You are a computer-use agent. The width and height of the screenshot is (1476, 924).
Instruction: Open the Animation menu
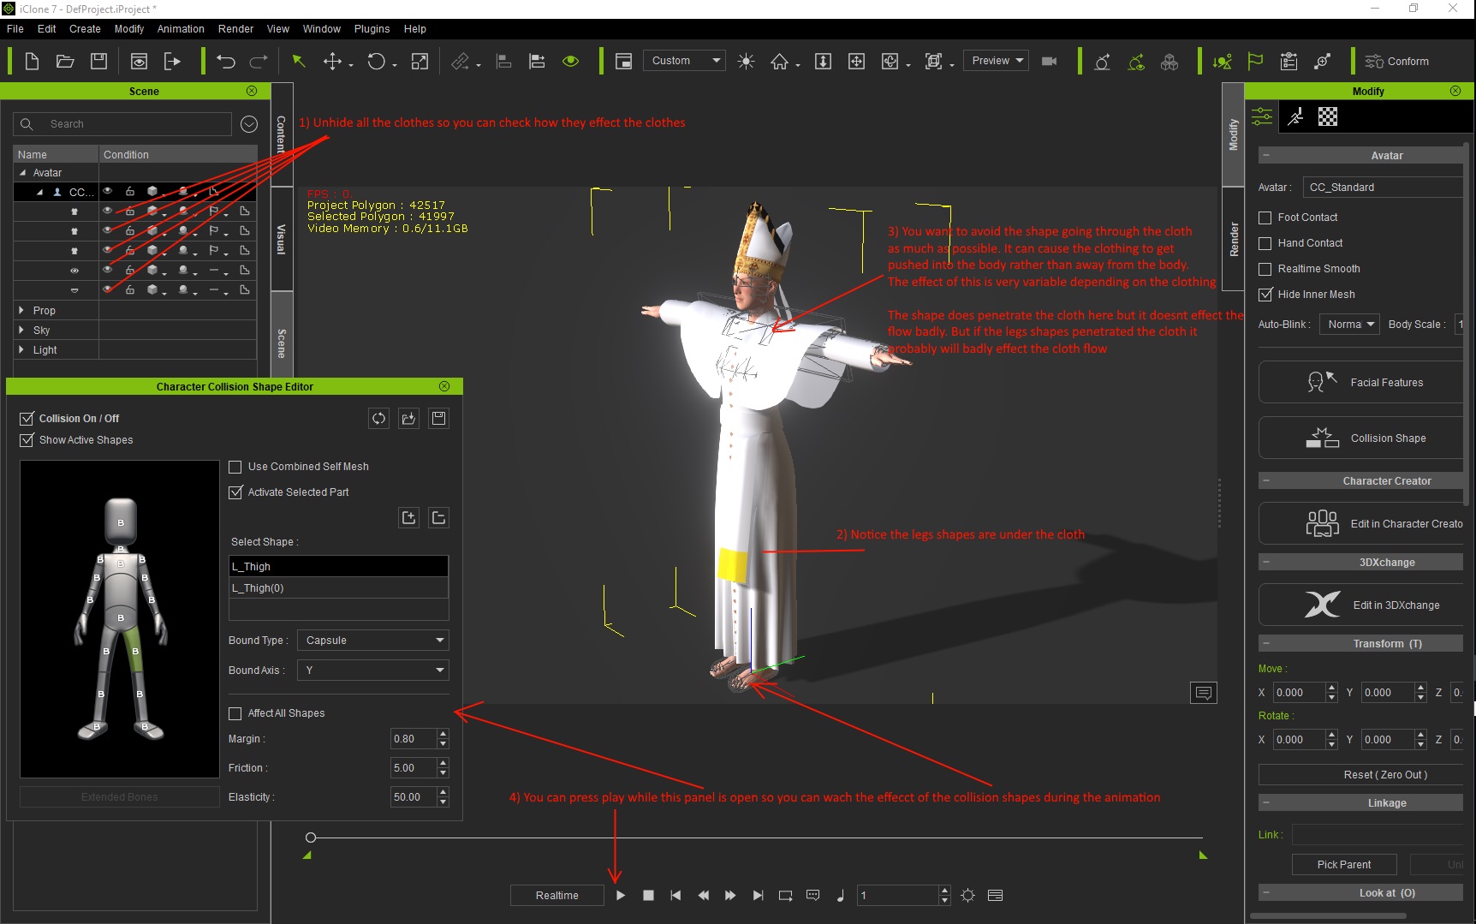(181, 28)
